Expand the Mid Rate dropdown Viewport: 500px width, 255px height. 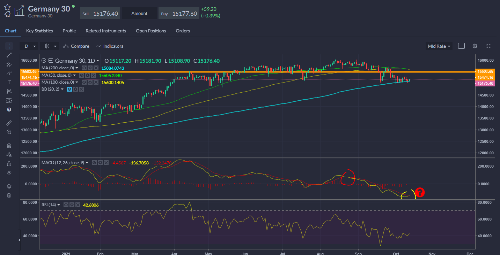(x=439, y=46)
